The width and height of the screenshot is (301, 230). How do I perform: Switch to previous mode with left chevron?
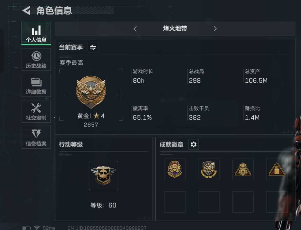(x=135, y=29)
